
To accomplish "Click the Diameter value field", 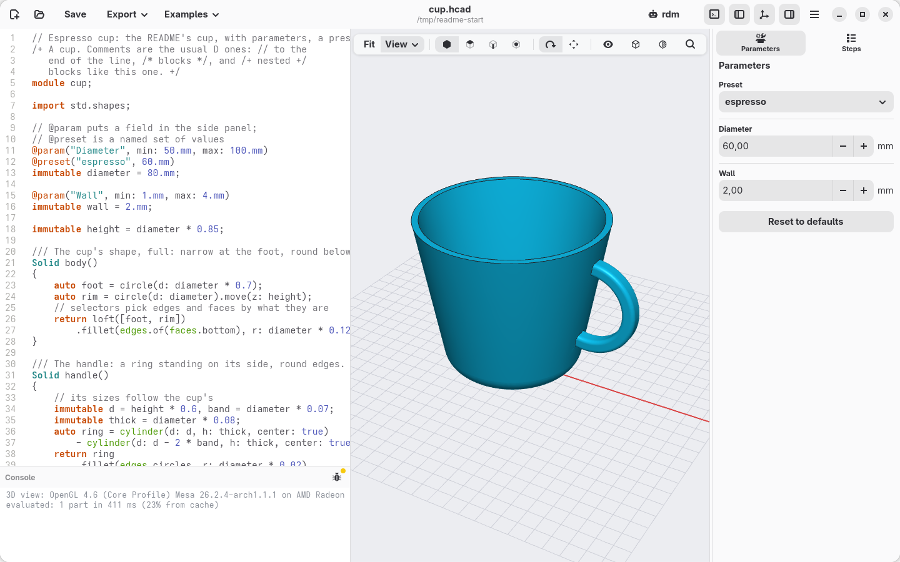I will click(x=776, y=146).
